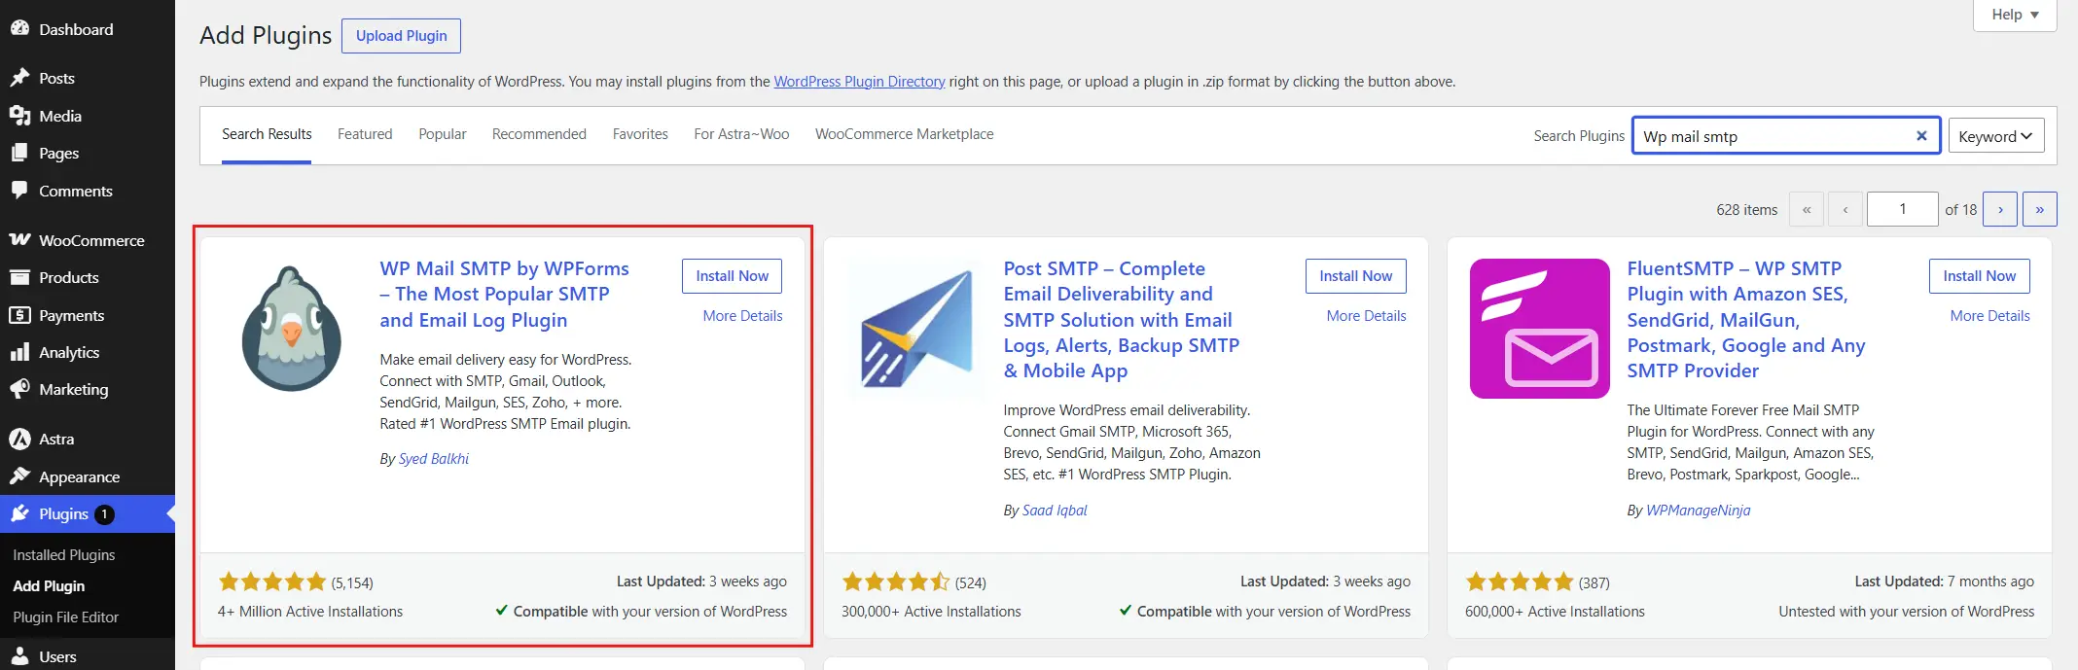
Task: Open author Saad Iqbal link
Action: tap(1055, 511)
